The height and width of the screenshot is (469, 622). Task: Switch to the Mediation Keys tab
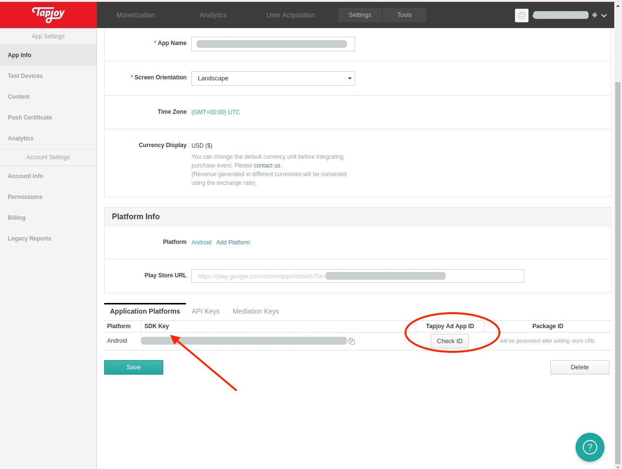click(256, 311)
